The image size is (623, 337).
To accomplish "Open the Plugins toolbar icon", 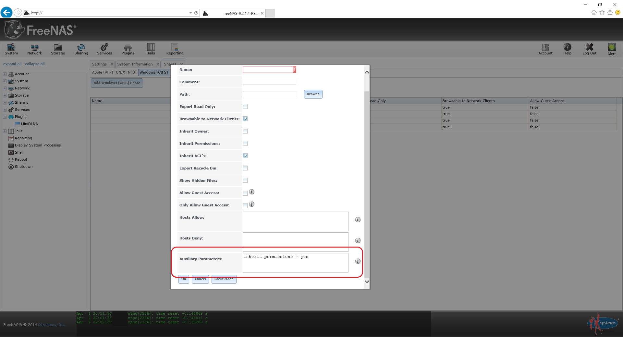I will coord(128,49).
